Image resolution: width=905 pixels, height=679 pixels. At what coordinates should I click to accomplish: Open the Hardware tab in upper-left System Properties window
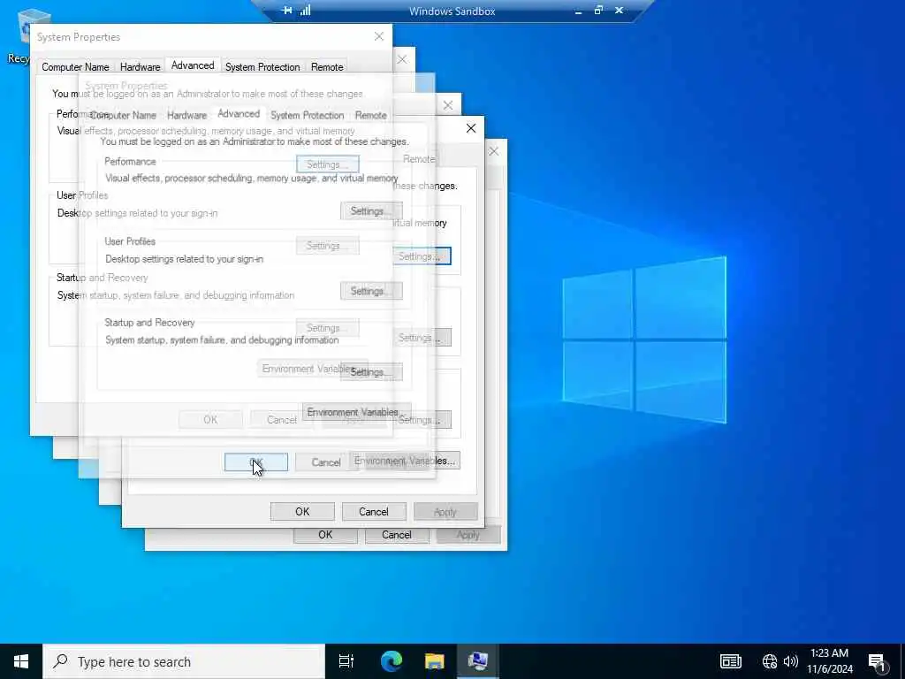(x=141, y=67)
